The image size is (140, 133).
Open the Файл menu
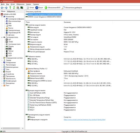3,4
